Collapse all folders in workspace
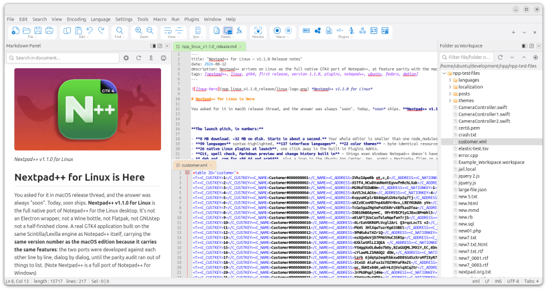This screenshot has width=547, height=290. click(524, 57)
